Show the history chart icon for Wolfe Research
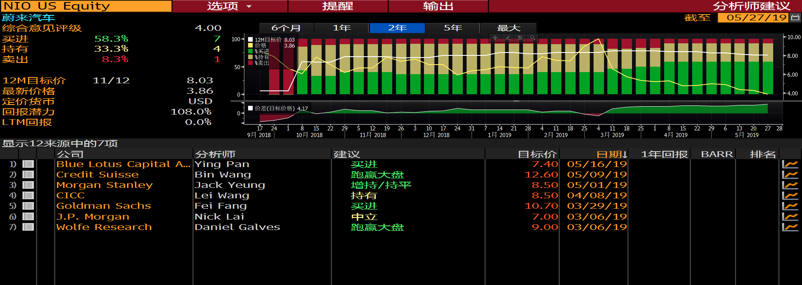Viewport: 802px width, 285px height. click(x=790, y=227)
